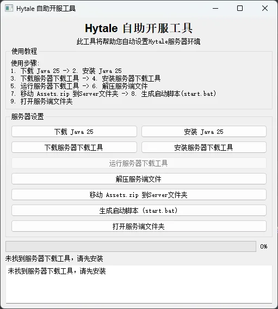Click the greyed-out 运行服务器下载工具 button
Viewport: 278px width, 309px height.
tap(139, 163)
